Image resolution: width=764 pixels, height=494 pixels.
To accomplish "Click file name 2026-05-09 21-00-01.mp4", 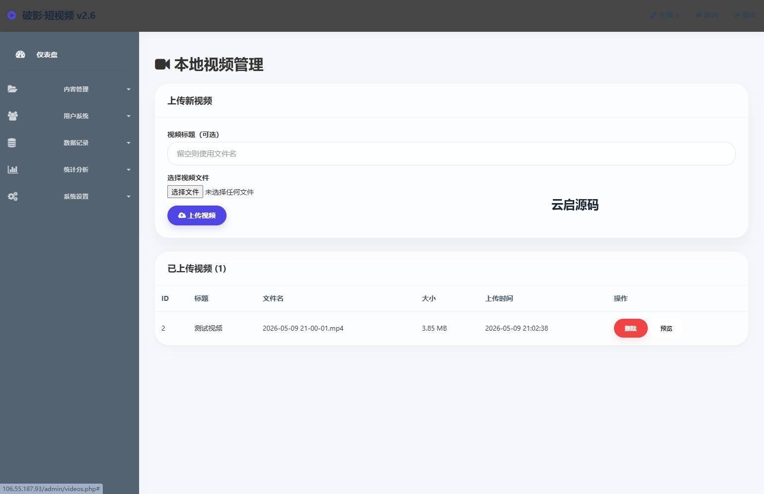I will 303,328.
